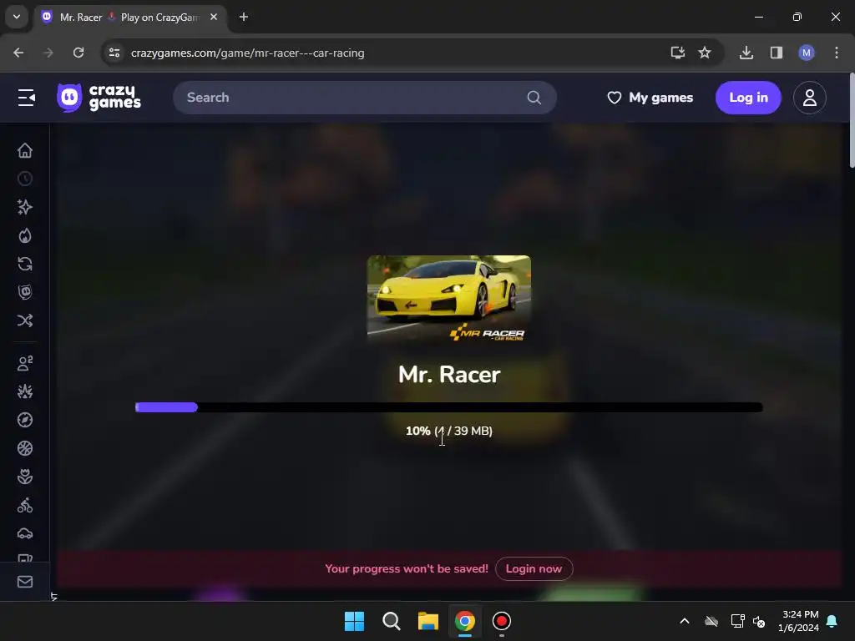Screen dimensions: 855x641
Task: Toggle Chrome side panel
Action: pyautogui.click(x=776, y=53)
